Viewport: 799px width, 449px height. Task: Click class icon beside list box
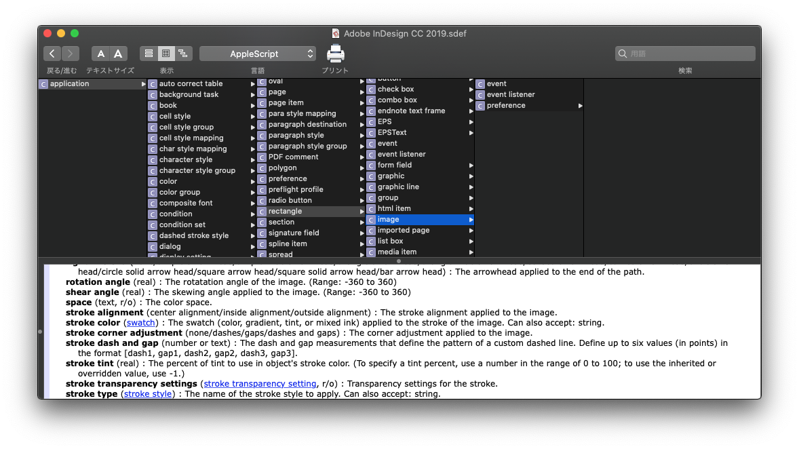(371, 241)
